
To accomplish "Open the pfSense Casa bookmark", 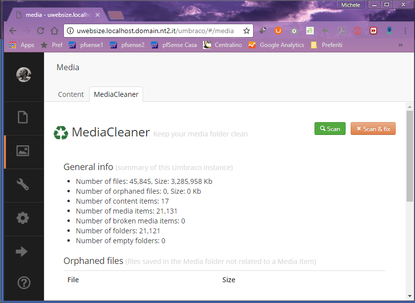I will click(x=174, y=45).
